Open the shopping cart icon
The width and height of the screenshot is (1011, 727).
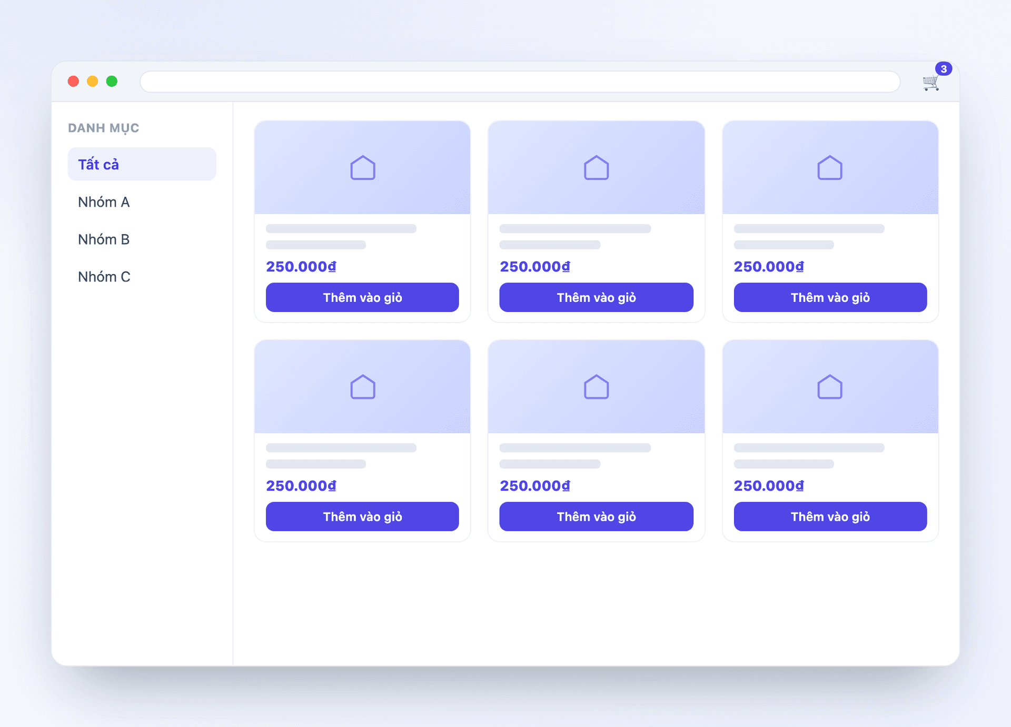tap(931, 83)
